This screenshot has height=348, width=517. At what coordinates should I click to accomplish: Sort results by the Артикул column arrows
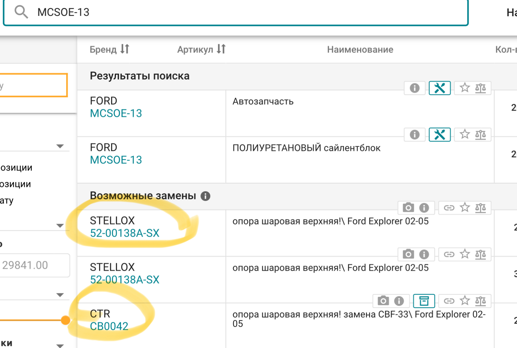[x=221, y=49]
